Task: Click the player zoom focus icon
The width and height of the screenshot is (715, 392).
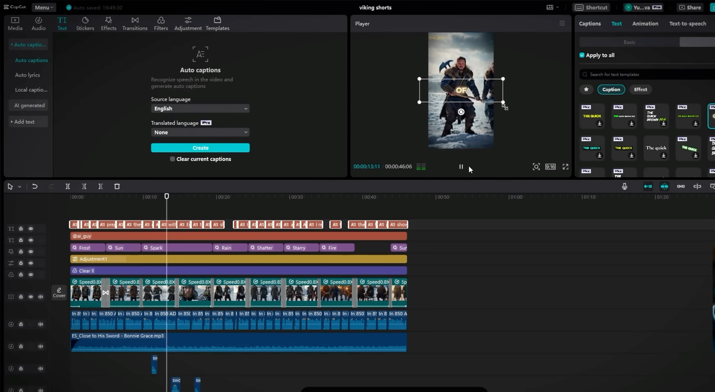Action: pos(536,167)
